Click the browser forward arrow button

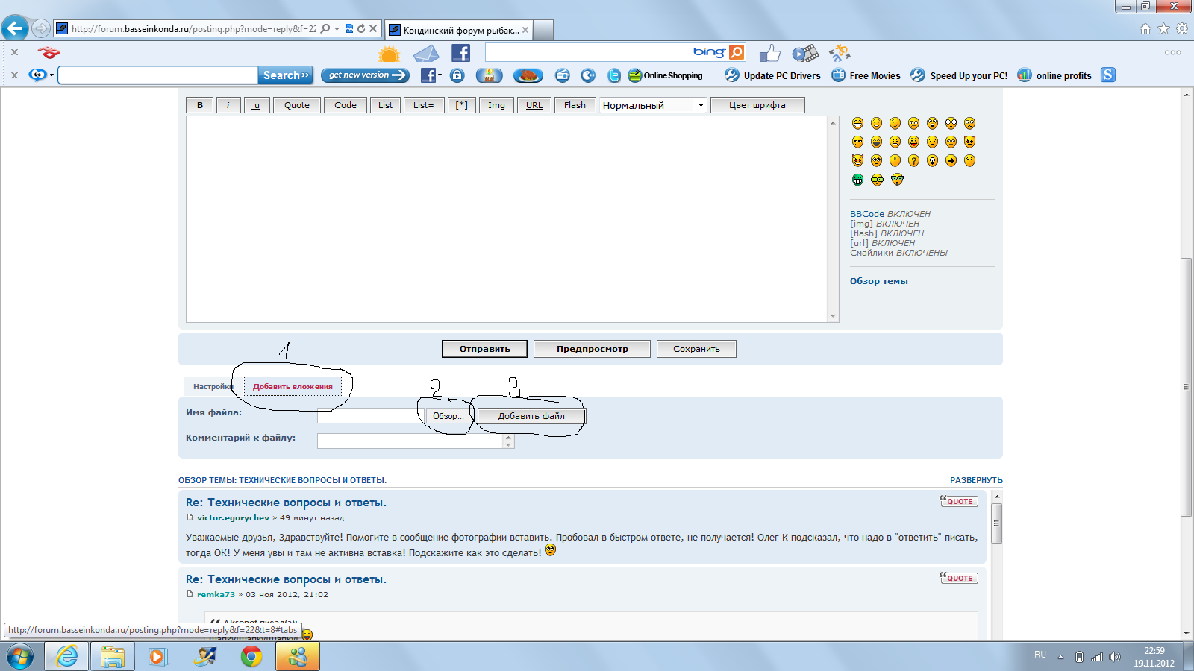[41, 28]
